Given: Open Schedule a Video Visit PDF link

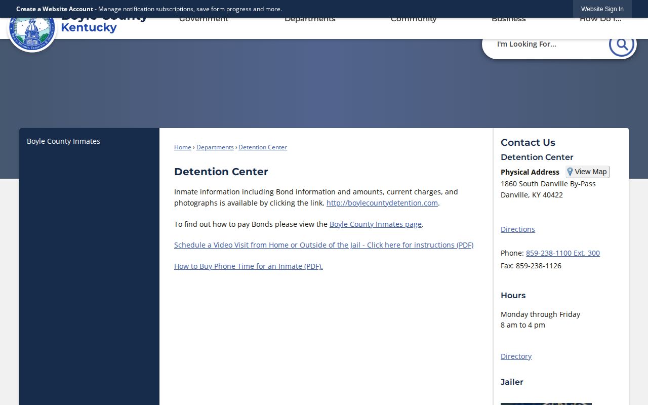Looking at the screenshot, I should coord(323,245).
